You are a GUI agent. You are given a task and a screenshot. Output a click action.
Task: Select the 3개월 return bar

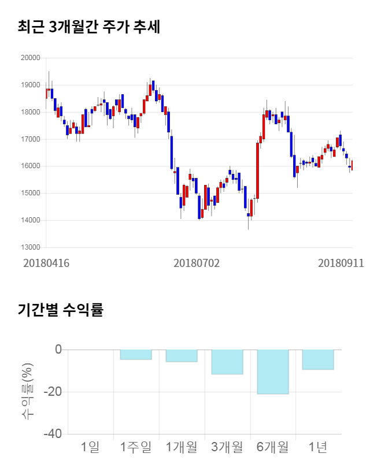coord(227,362)
